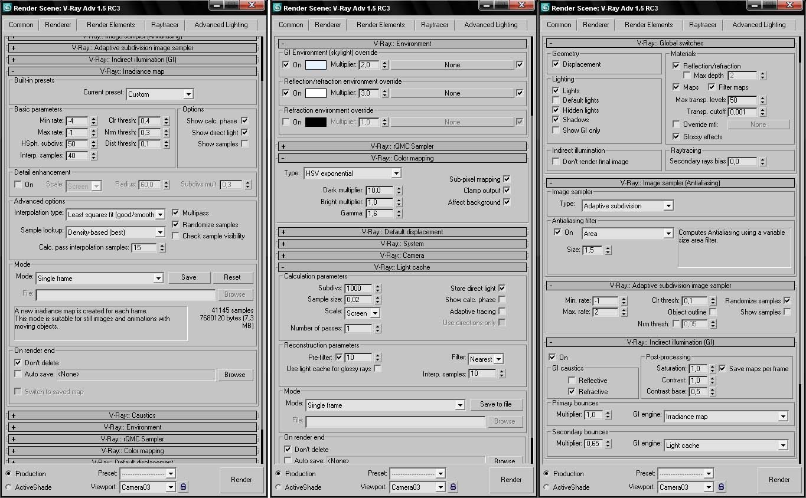Open the GI Environment skylight color swatch
The width and height of the screenshot is (806, 498).
pyautogui.click(x=316, y=65)
